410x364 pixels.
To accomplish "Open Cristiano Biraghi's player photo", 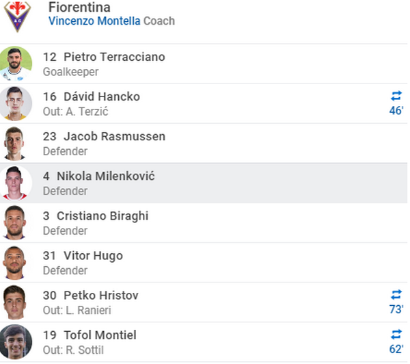I will point(16,222).
